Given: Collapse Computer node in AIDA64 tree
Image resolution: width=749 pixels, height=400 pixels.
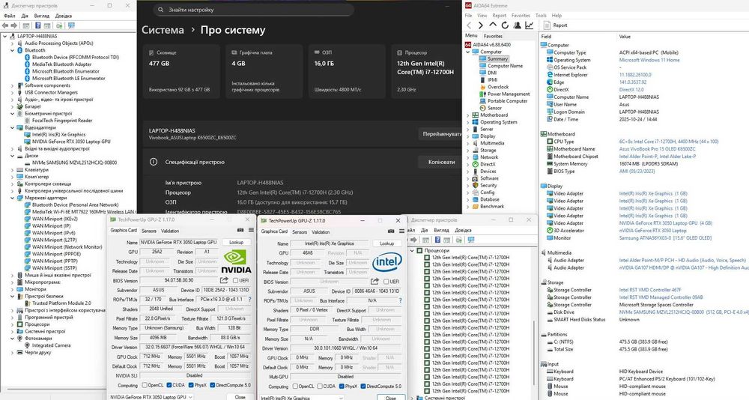Looking at the screenshot, I should tap(468, 52).
